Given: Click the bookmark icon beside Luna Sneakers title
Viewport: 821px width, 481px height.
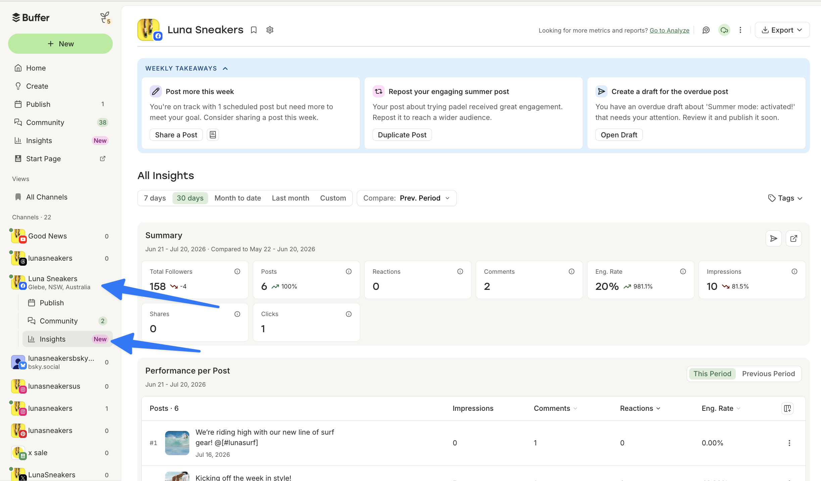Looking at the screenshot, I should coord(254,30).
